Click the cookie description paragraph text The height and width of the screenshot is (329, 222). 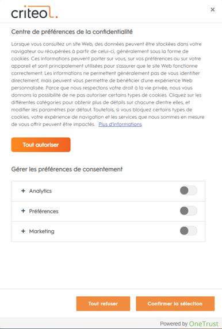(x=108, y=84)
